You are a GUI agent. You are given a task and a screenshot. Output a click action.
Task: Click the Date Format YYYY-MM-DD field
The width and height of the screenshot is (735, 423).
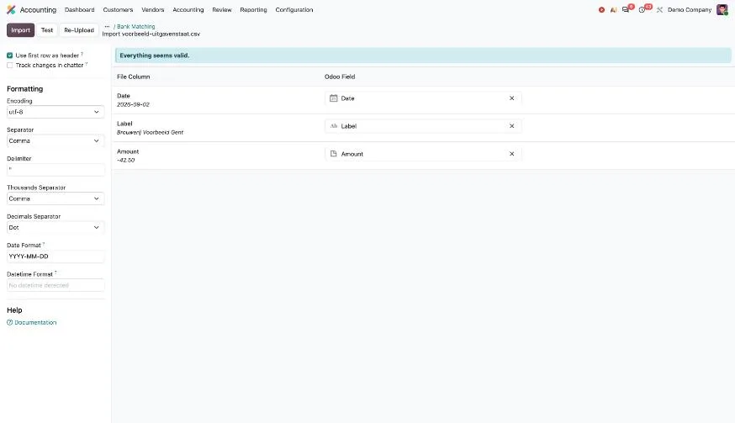pos(56,256)
